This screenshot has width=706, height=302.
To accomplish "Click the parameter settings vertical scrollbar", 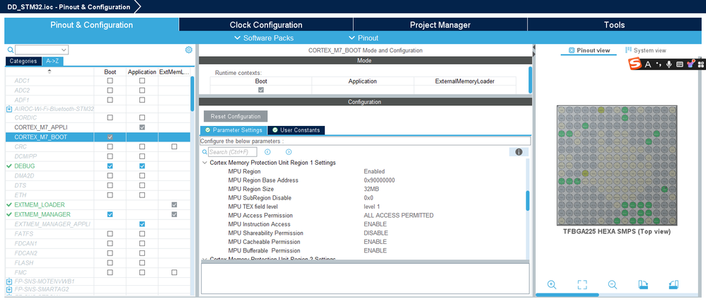I will (528, 200).
